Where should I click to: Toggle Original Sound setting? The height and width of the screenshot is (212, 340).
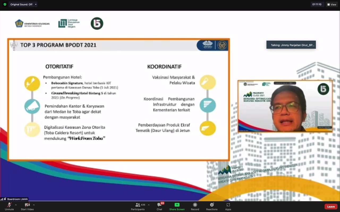click(21, 5)
